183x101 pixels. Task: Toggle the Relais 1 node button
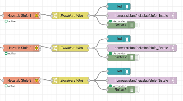(x=137, y=25)
